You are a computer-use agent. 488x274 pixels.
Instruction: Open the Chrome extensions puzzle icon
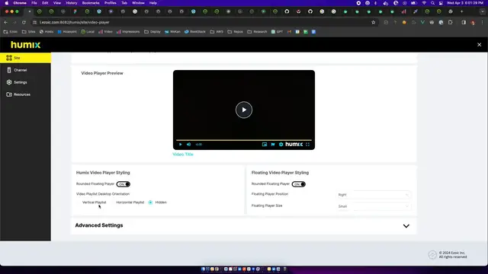451,22
